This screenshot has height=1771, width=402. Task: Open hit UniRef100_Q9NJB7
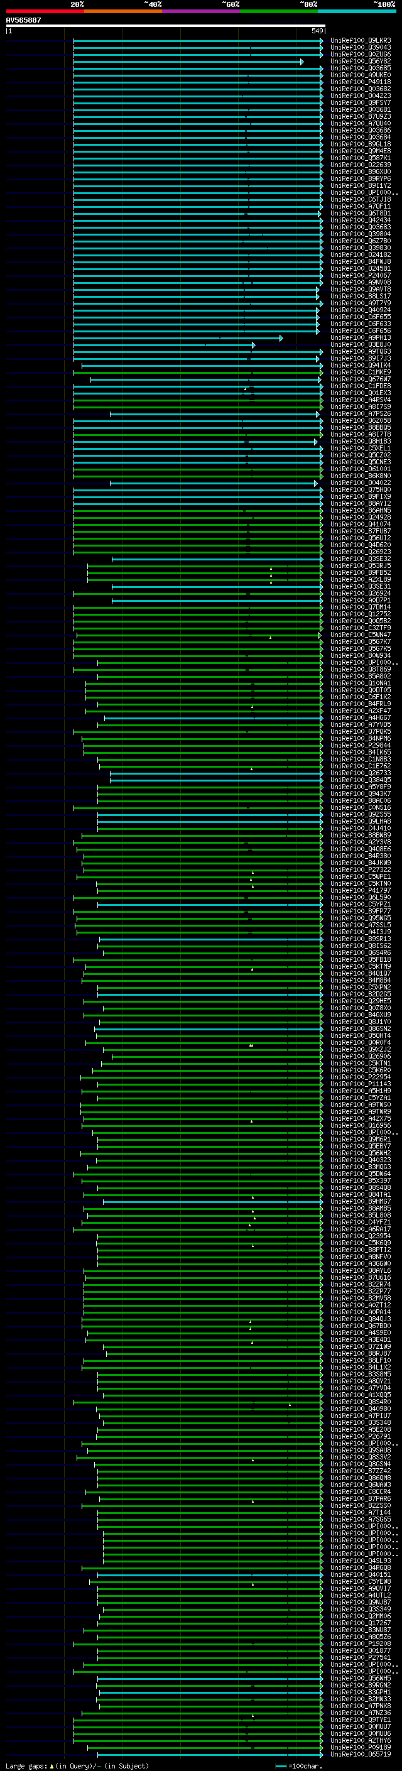pyautogui.click(x=361, y=1603)
